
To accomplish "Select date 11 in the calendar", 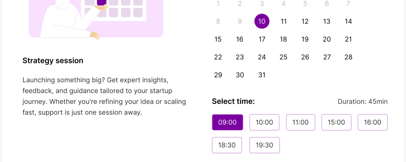I will pyautogui.click(x=284, y=22).
